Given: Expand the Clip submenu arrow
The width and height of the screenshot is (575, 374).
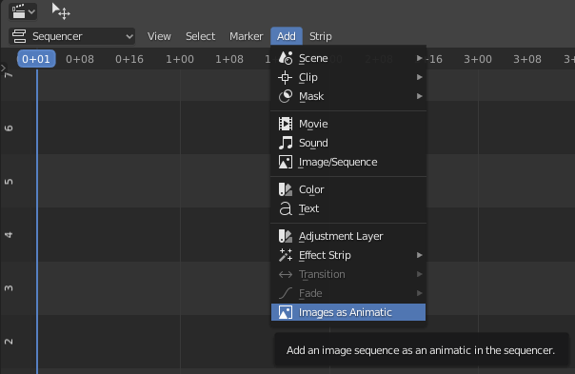Looking at the screenshot, I should pos(419,77).
